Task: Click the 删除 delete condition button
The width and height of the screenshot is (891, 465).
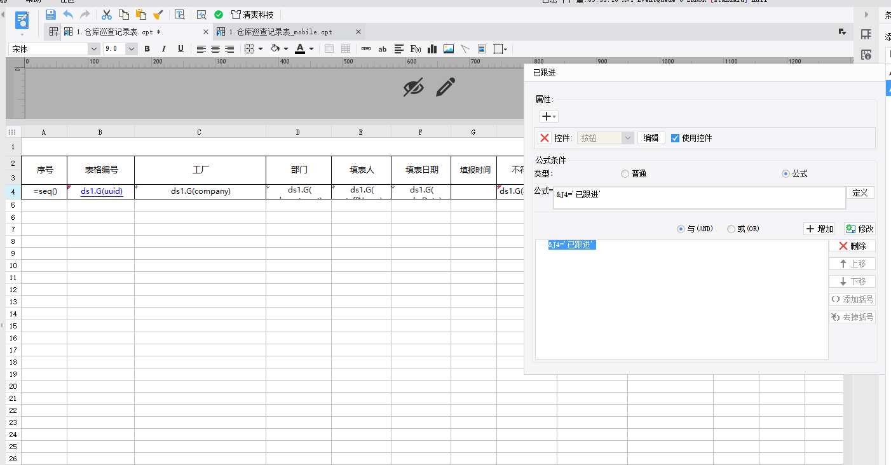Action: tap(852, 246)
